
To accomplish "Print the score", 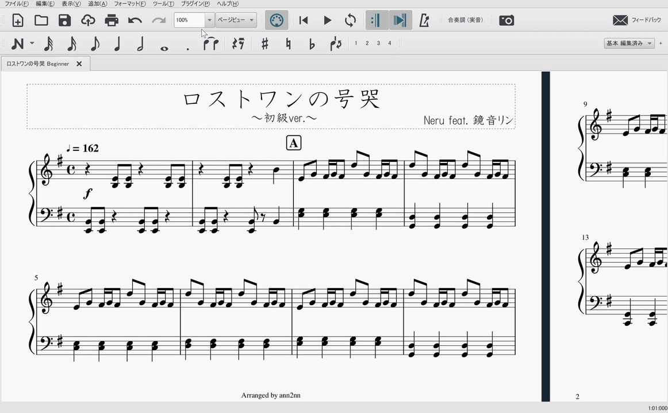I will [x=112, y=21].
